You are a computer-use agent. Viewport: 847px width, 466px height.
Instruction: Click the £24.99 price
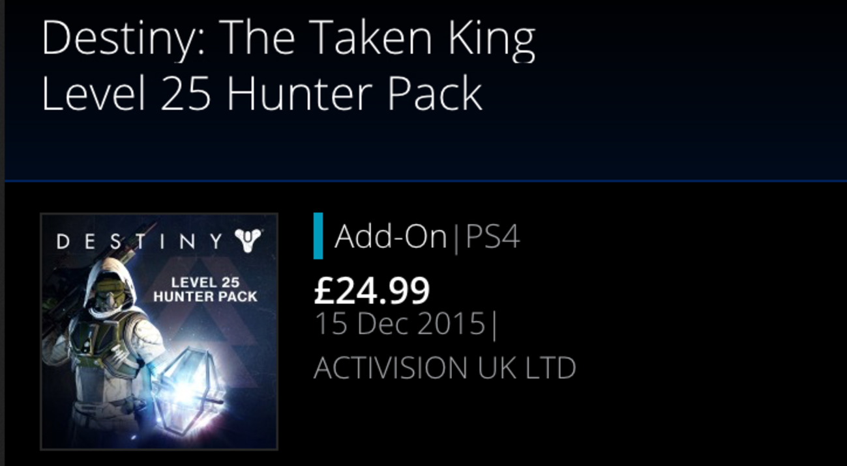tap(372, 290)
